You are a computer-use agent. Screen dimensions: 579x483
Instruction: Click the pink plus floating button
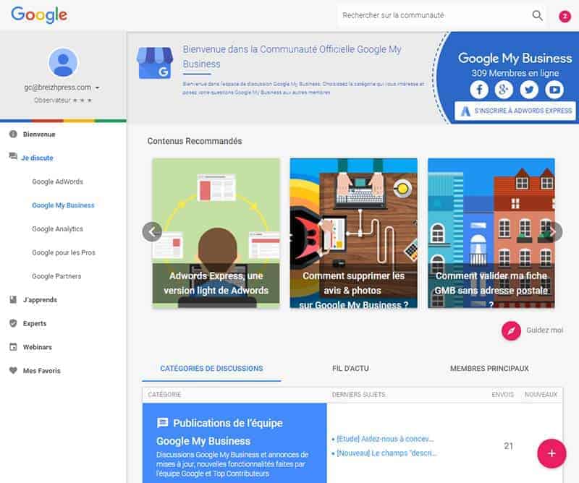[x=551, y=453]
